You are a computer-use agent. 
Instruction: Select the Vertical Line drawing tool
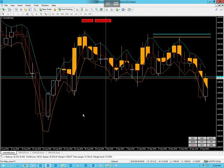13,14
